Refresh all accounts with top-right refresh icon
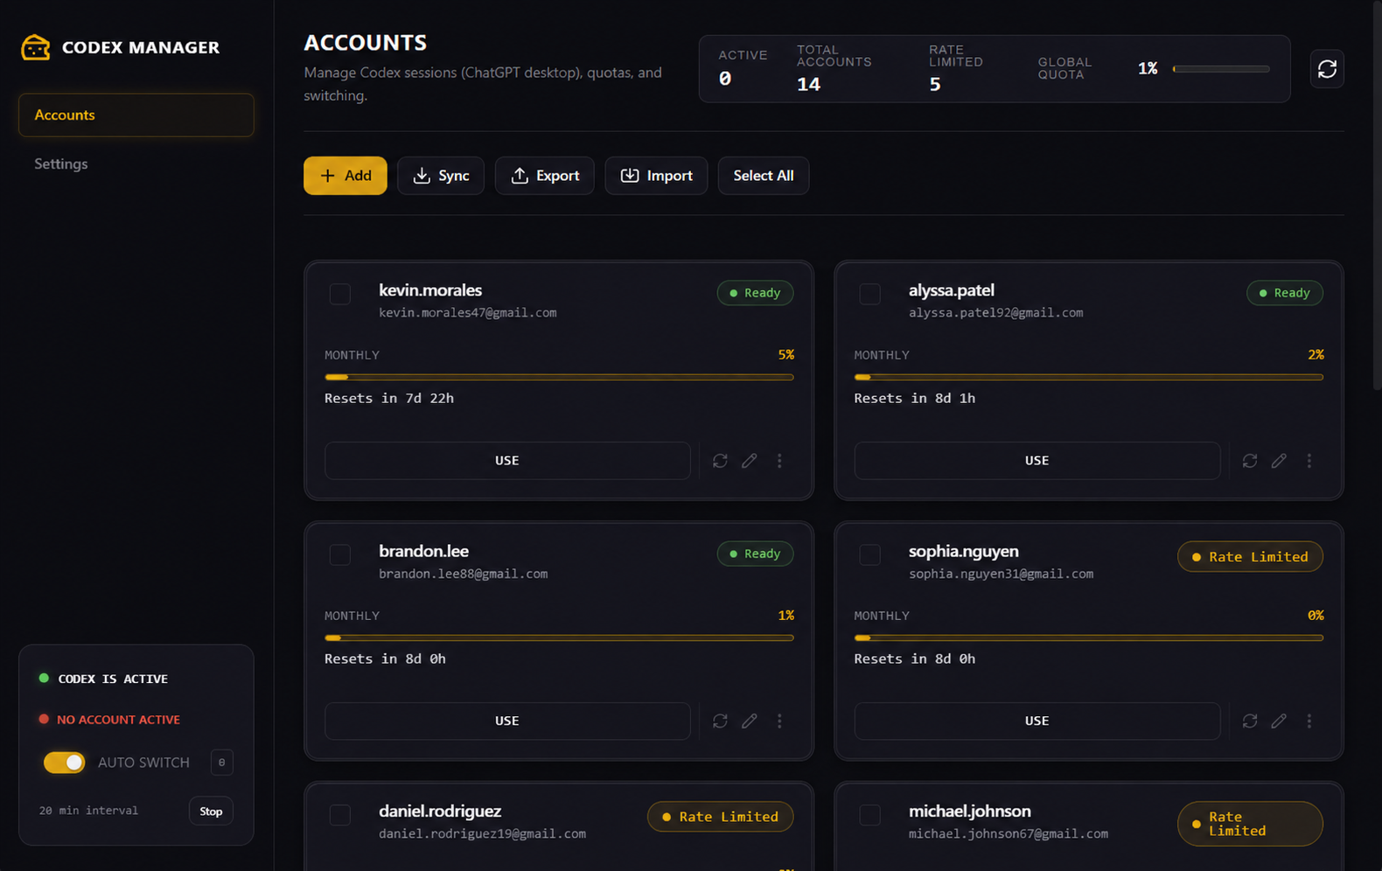 tap(1327, 69)
